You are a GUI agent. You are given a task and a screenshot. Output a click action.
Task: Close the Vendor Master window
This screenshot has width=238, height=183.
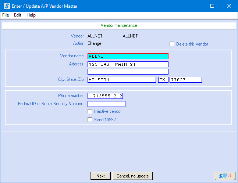pos(229,6)
